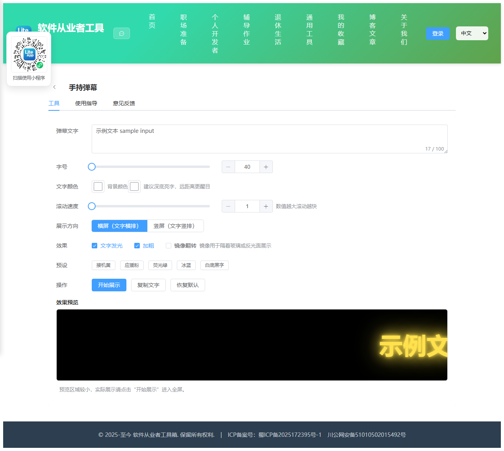504x451 pixels.
Task: Switch to the 工具 tab
Action: (54, 103)
